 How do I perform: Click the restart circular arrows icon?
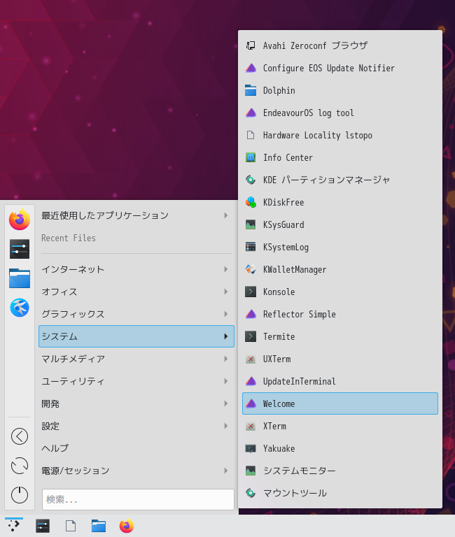(x=20, y=466)
